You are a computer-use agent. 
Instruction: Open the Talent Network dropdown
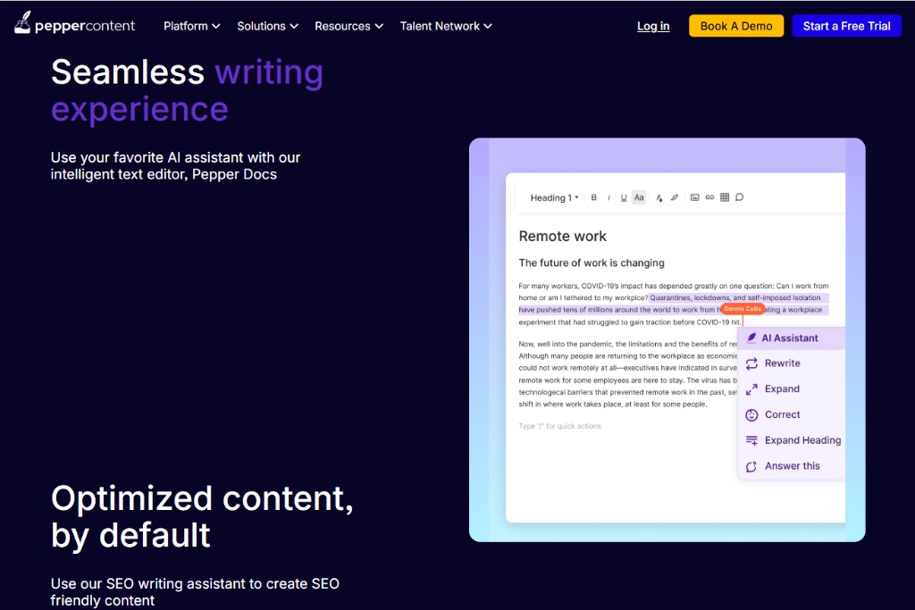click(x=446, y=26)
